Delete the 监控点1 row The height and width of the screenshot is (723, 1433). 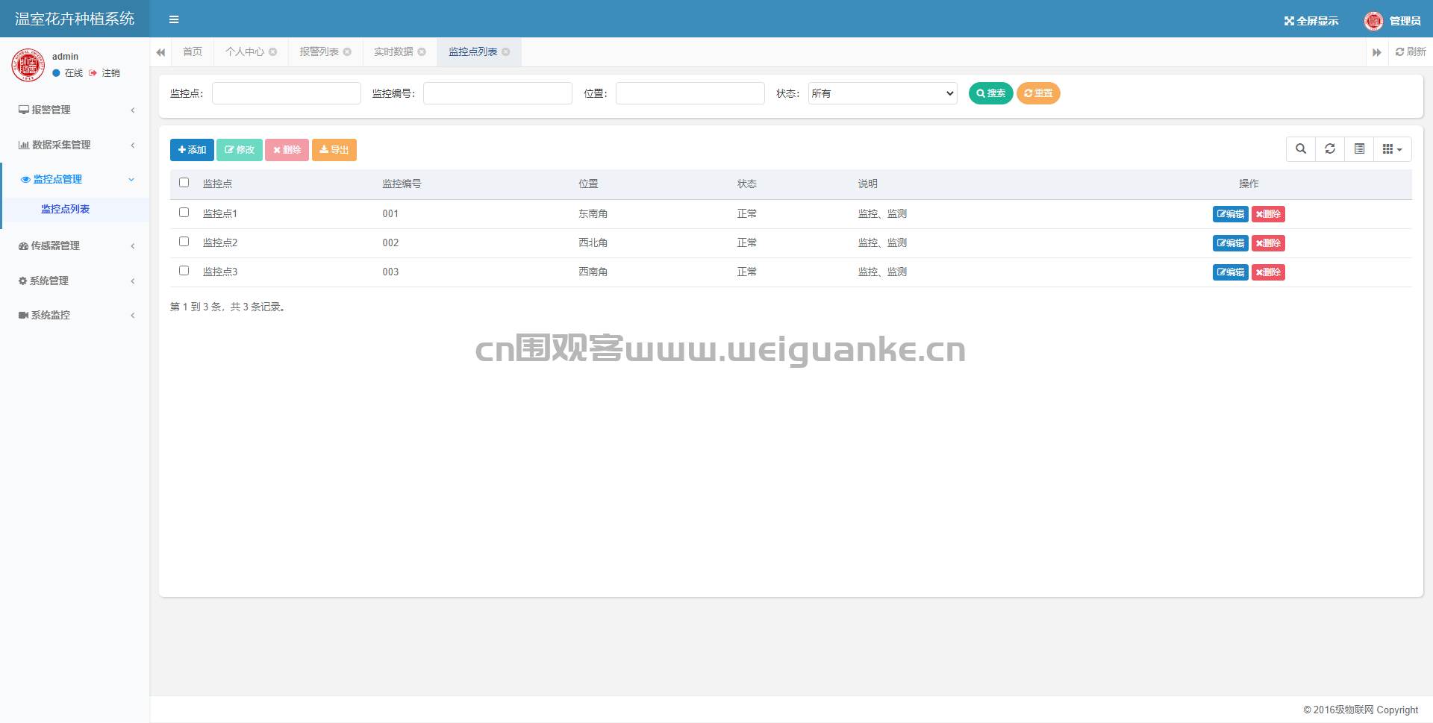coord(1268,214)
